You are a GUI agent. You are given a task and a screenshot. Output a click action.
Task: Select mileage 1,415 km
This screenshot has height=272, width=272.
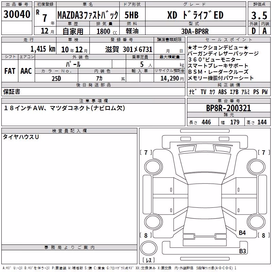click(43, 49)
